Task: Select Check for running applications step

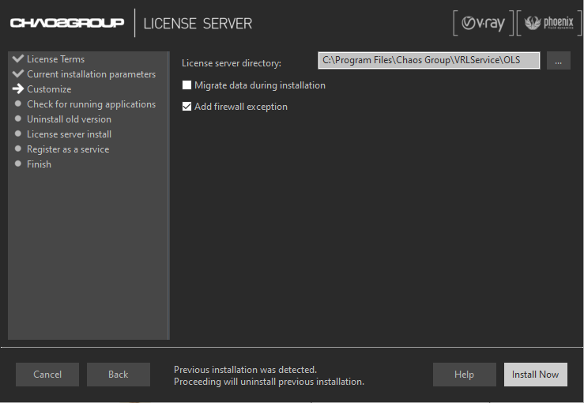Action: (x=91, y=104)
